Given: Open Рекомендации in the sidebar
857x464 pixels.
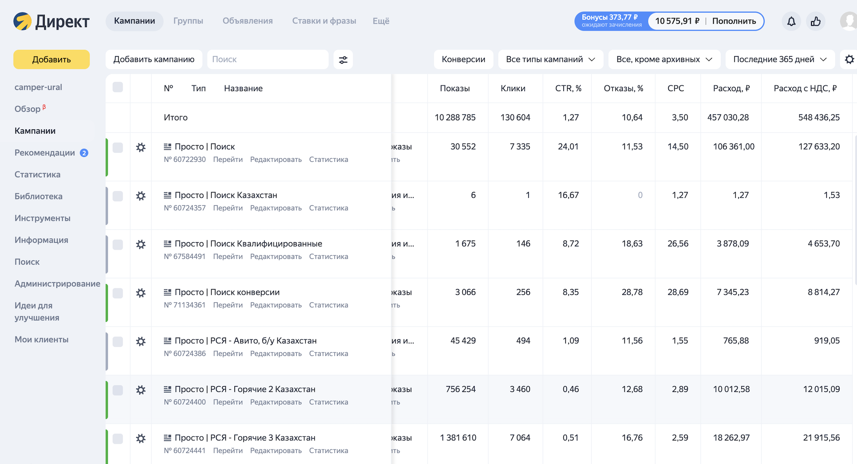Looking at the screenshot, I should (x=45, y=153).
